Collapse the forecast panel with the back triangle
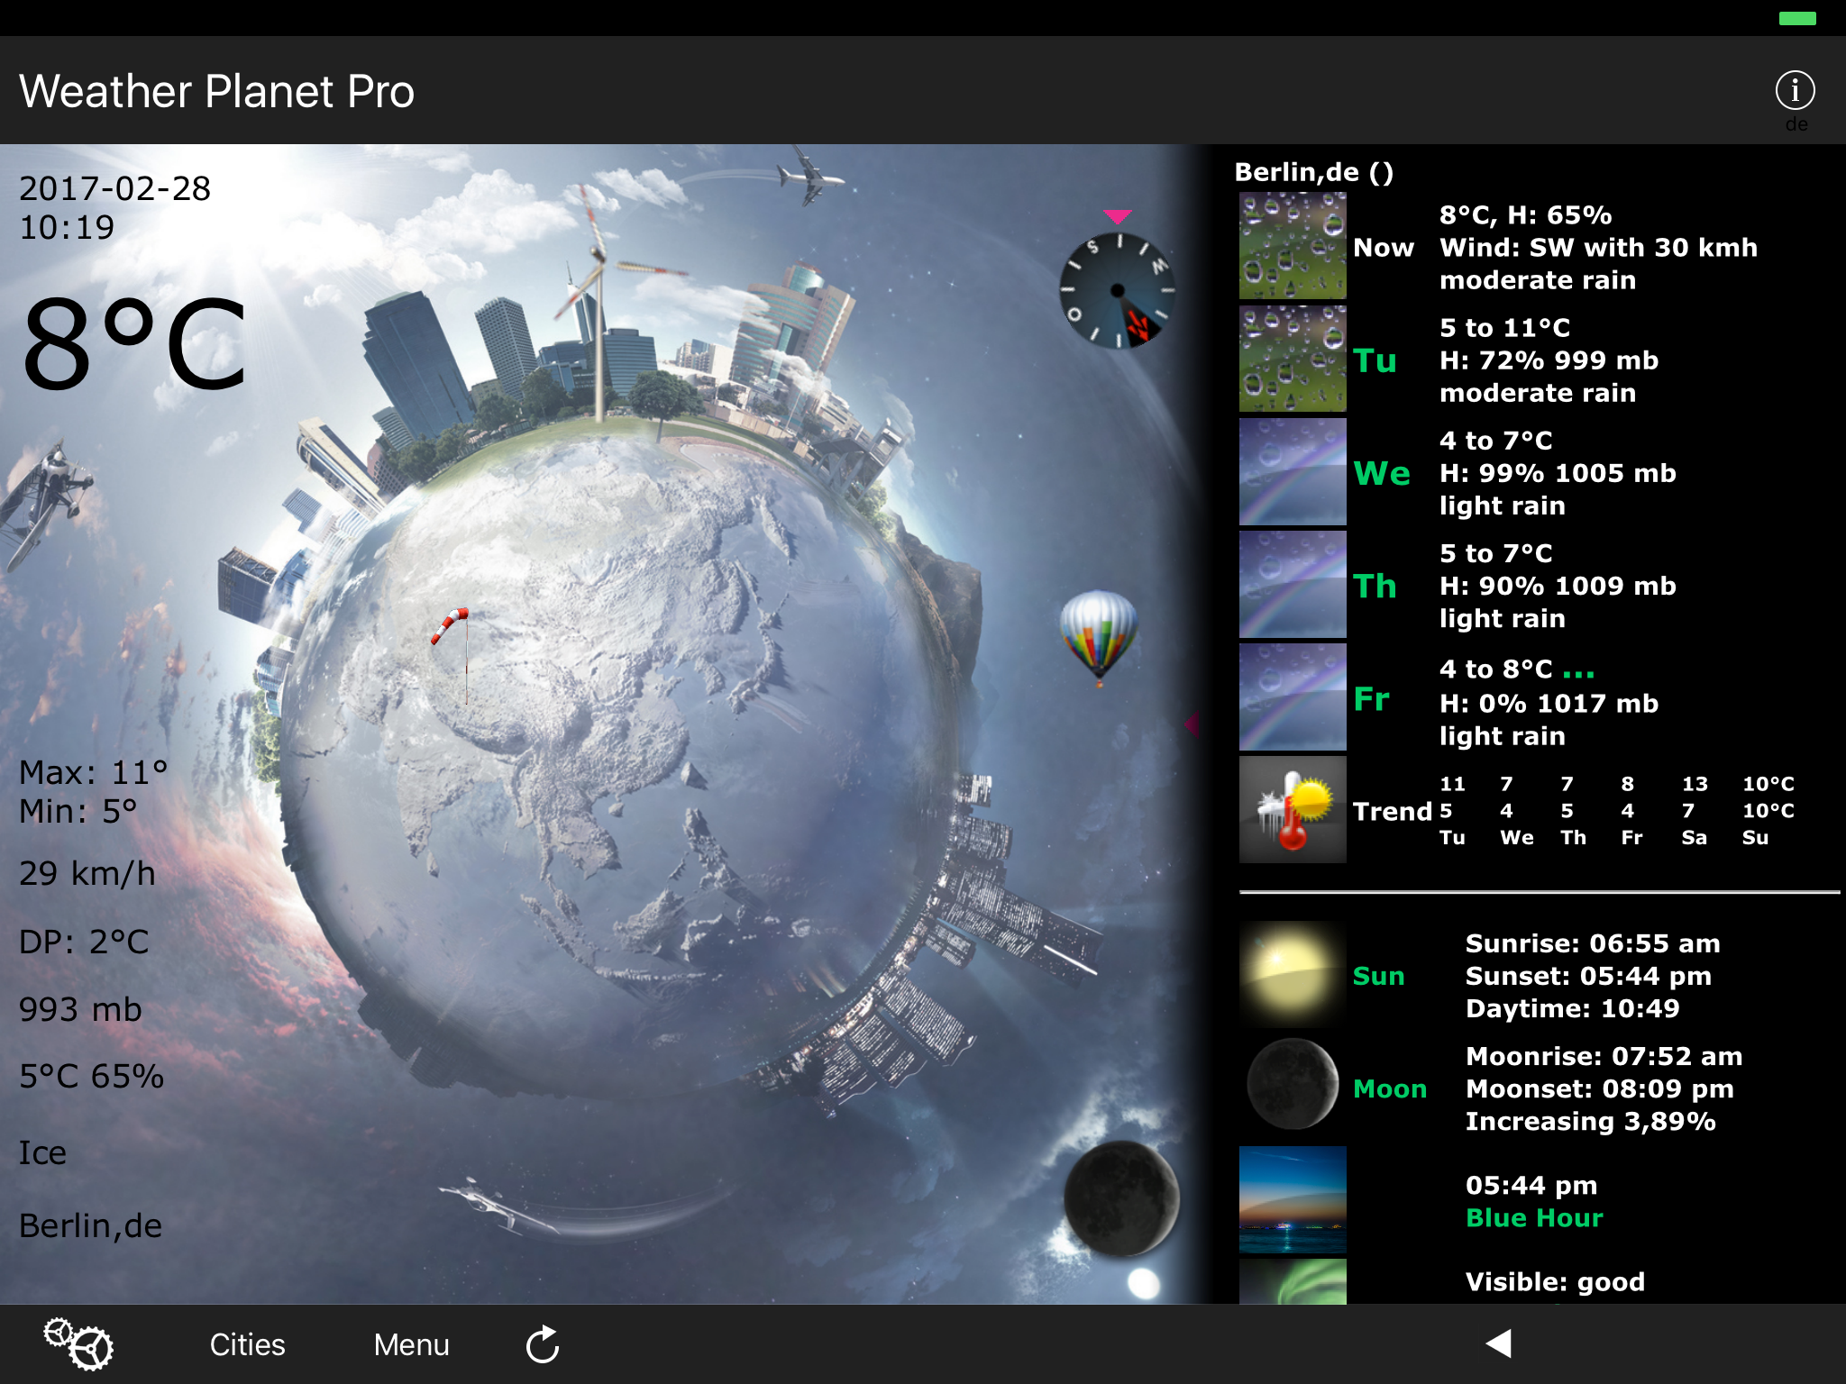The height and width of the screenshot is (1384, 1846). pyautogui.click(x=1498, y=1343)
